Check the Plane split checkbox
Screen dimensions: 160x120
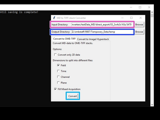pyautogui.click(x=58, y=83)
